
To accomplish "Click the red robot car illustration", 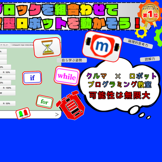I will point(70,105).
